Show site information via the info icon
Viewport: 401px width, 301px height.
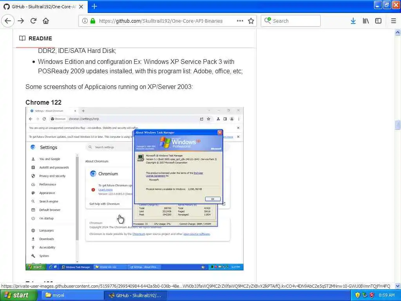pos(85,21)
